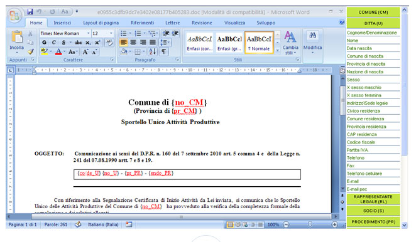Click the zoom slider handle in status bar

click(x=310, y=224)
